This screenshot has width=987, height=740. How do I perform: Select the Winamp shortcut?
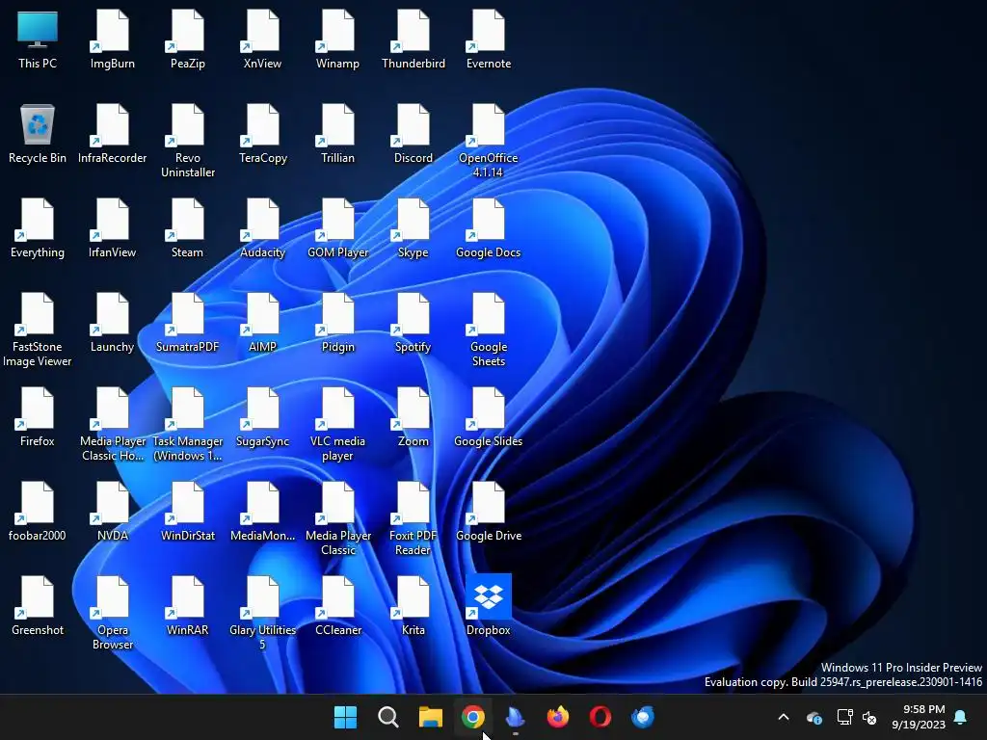coord(338,40)
